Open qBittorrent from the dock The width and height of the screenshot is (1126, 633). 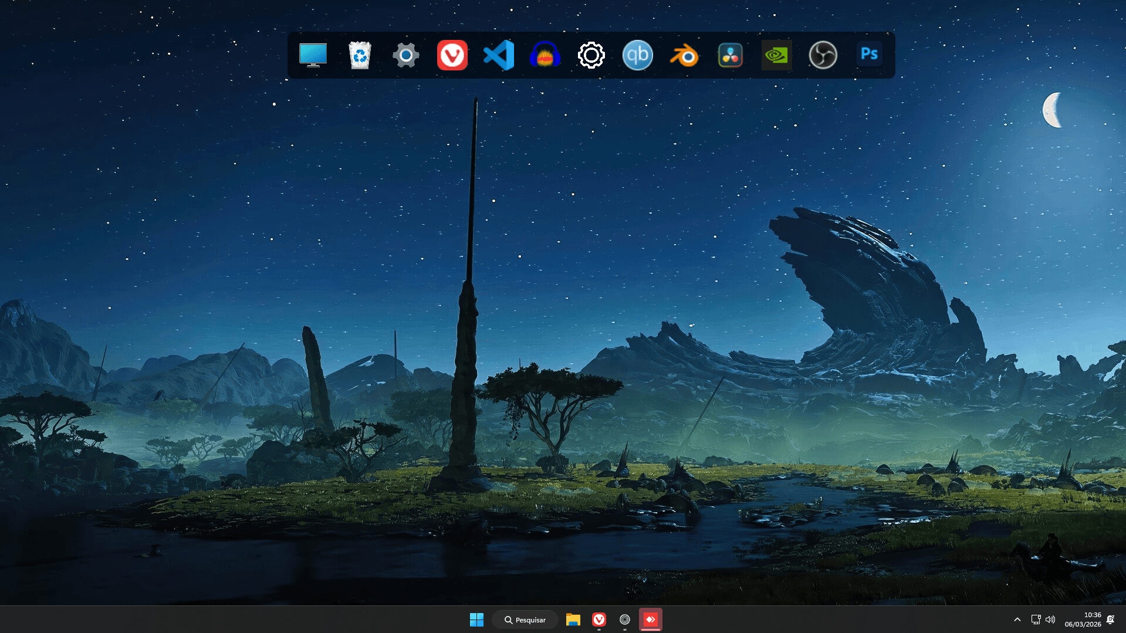(637, 55)
